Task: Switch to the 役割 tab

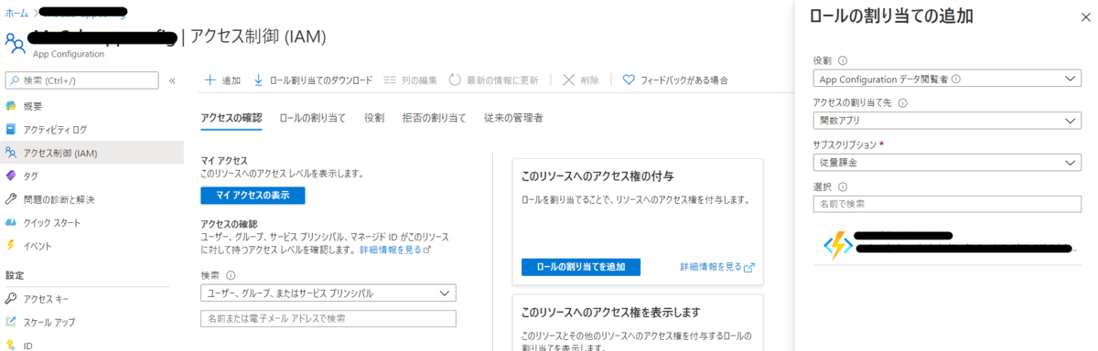Action: (374, 118)
